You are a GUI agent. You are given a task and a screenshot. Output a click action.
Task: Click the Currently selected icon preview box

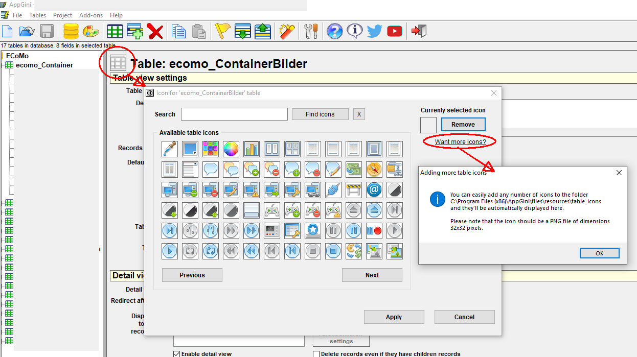428,125
